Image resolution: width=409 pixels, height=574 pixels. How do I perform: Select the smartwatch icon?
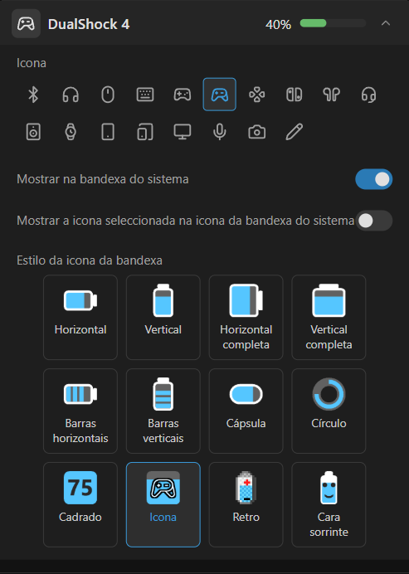pyautogui.click(x=71, y=132)
